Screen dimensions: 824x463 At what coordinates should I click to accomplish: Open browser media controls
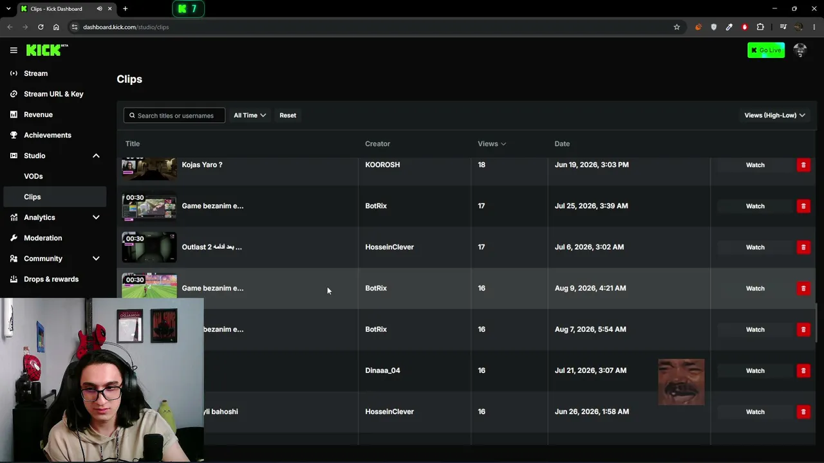pyautogui.click(x=783, y=27)
